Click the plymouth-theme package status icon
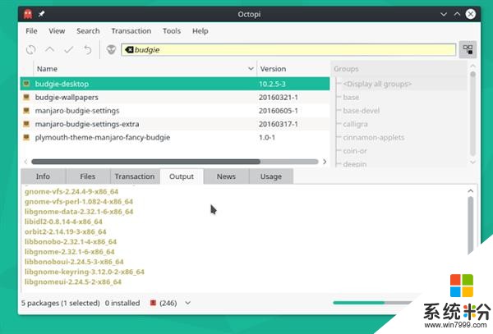 (x=26, y=137)
